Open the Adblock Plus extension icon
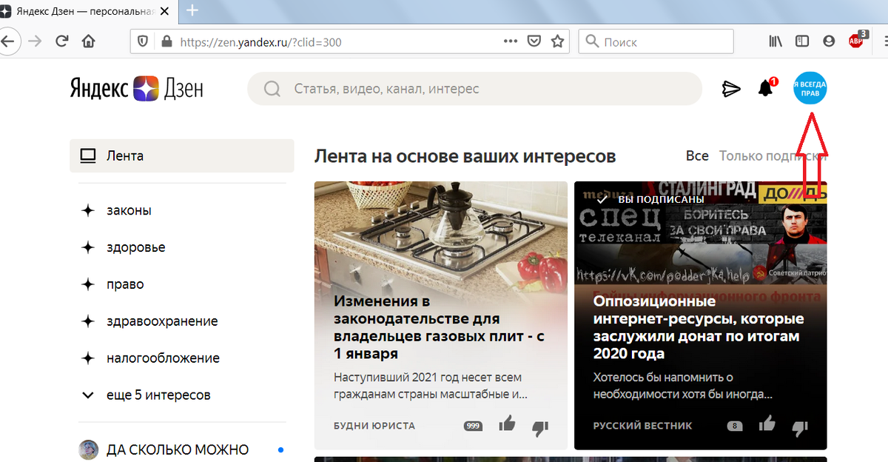This screenshot has width=888, height=462. [856, 41]
